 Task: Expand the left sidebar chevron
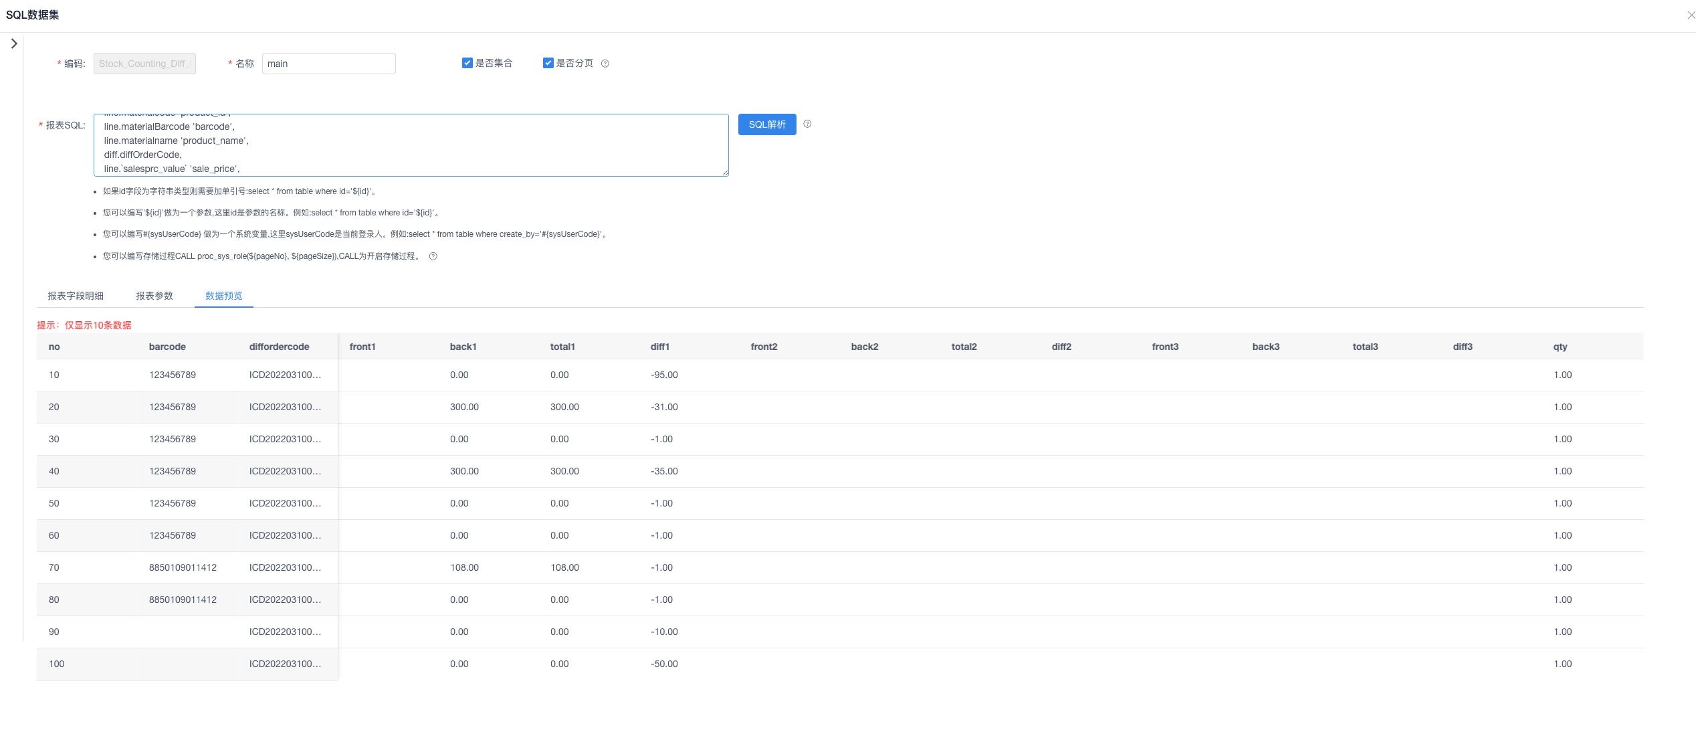(x=14, y=43)
